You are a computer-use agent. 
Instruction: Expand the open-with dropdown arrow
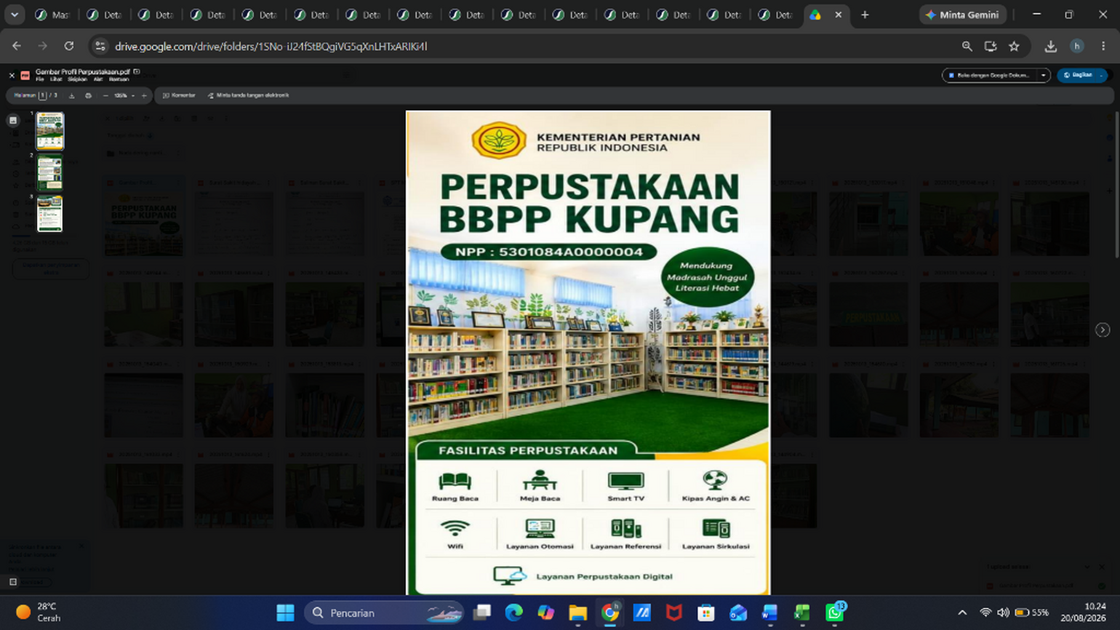tap(1043, 75)
